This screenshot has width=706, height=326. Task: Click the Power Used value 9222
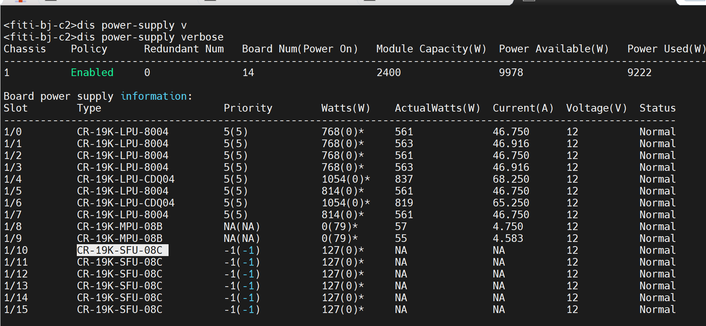point(639,73)
